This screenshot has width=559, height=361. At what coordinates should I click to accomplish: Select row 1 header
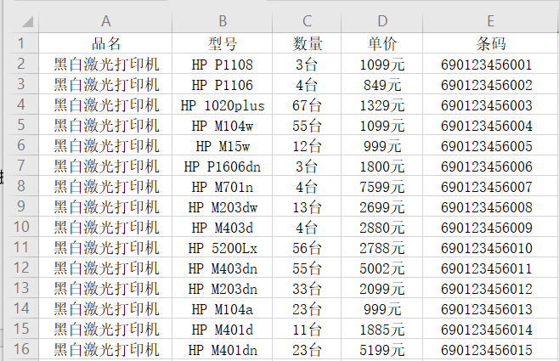point(22,42)
